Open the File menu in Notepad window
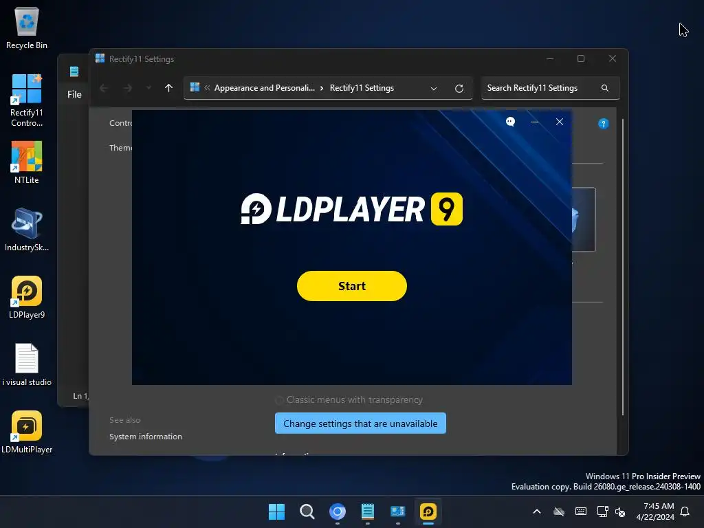Viewport: 704px width, 528px height. tap(74, 94)
